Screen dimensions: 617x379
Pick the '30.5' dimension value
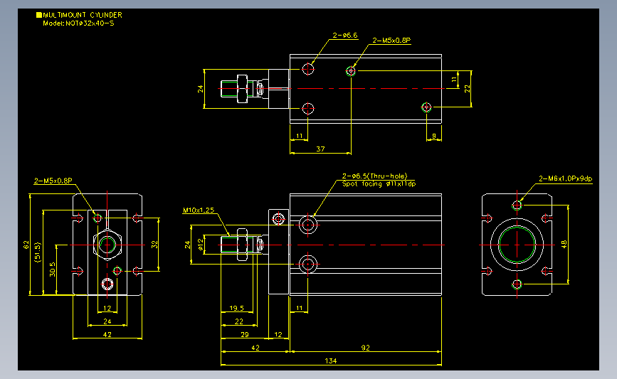click(53, 269)
